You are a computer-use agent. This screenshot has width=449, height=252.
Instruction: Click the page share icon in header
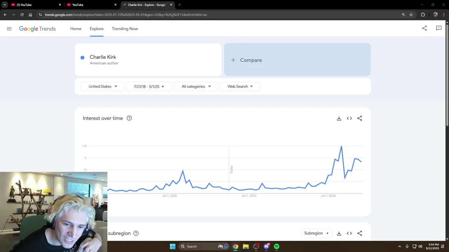coord(424,28)
